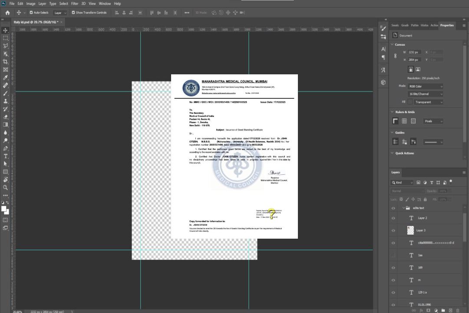Select the Zoom tool
Screen dimensions: 469x313
point(5,187)
